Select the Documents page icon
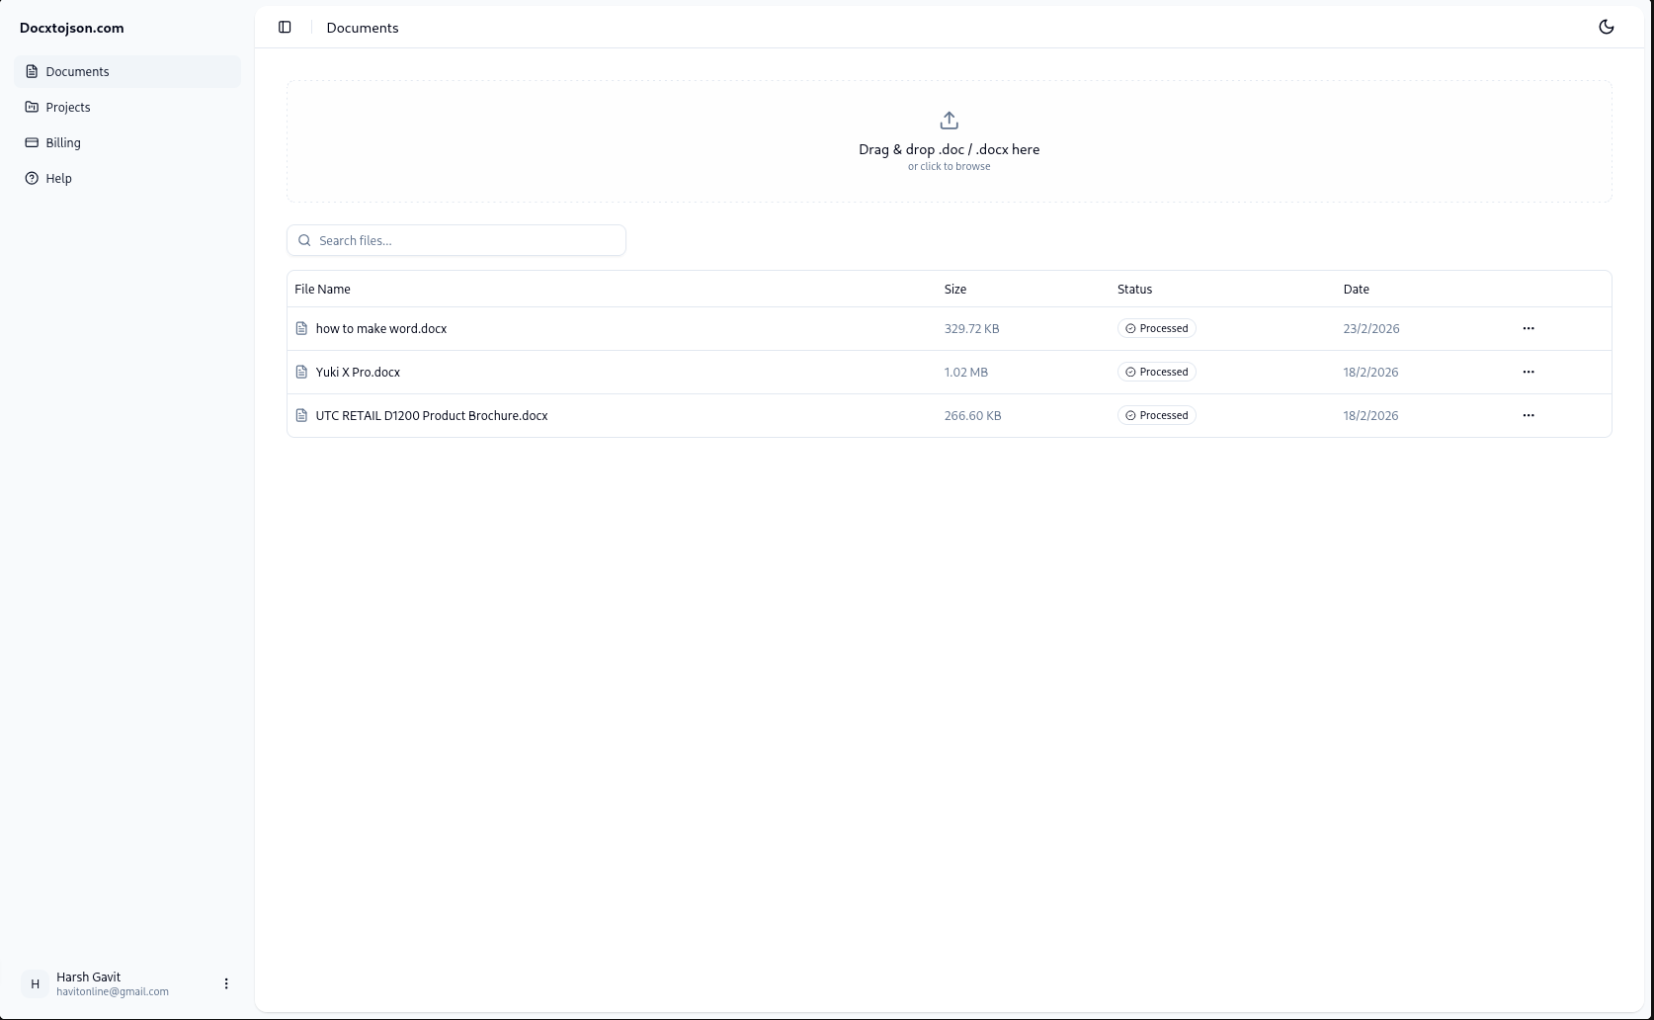Screen dimensions: 1654x1020 (31, 71)
